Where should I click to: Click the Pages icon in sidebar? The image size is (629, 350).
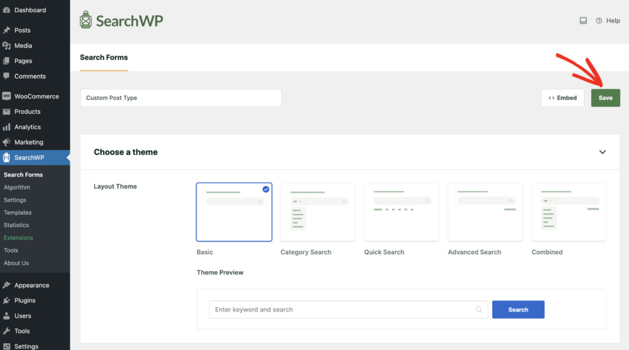pyautogui.click(x=7, y=61)
